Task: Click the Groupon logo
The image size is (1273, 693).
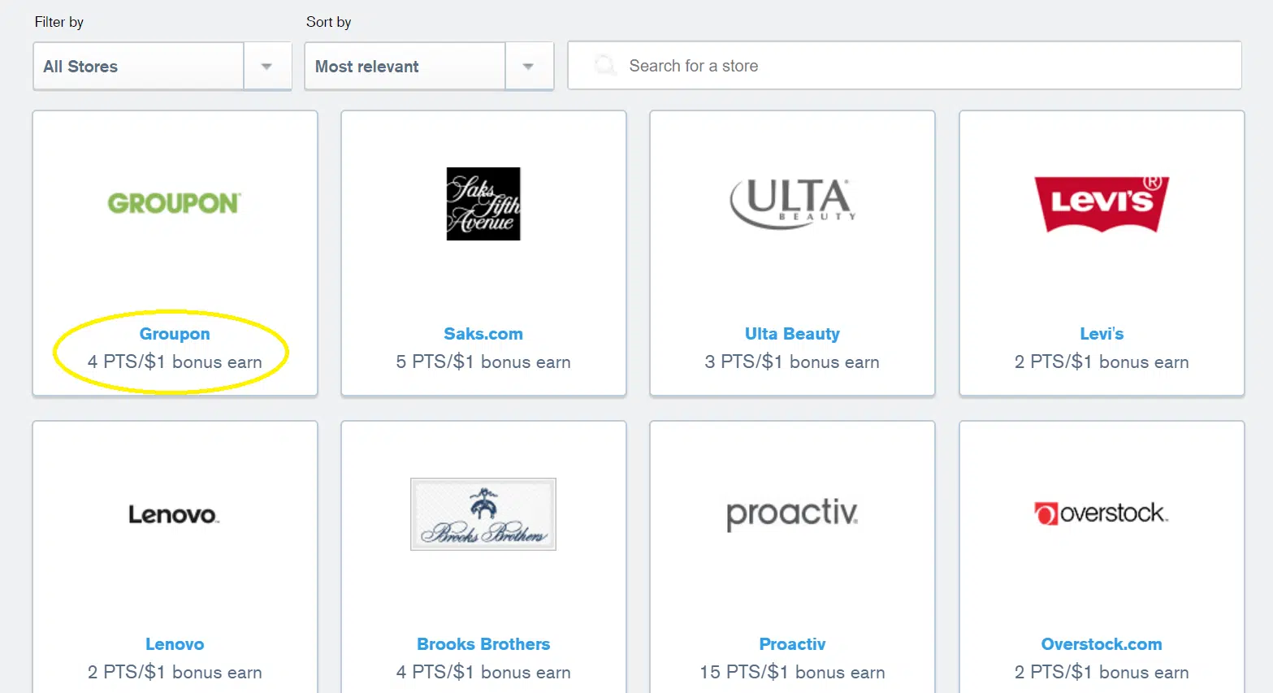Action: [174, 203]
